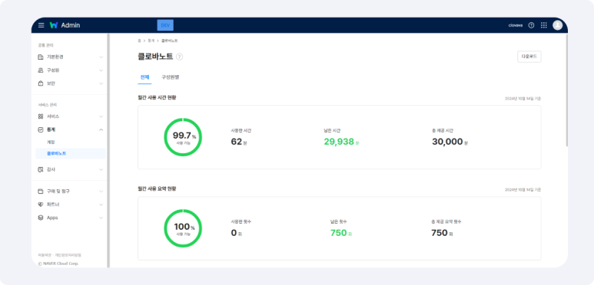Open the 보안 menu label
This screenshot has width=594, height=285.
click(x=51, y=84)
